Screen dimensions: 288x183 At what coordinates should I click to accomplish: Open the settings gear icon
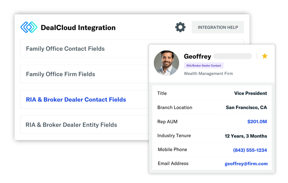180,27
